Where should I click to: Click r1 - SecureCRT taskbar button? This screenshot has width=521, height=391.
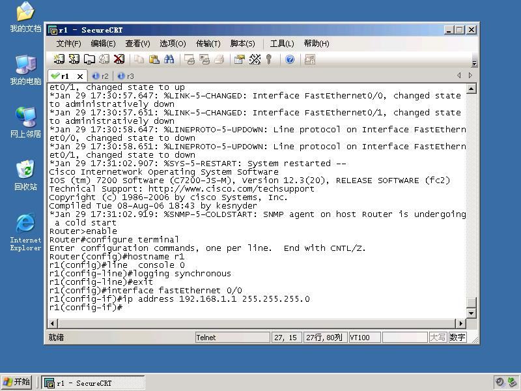tap(92, 383)
